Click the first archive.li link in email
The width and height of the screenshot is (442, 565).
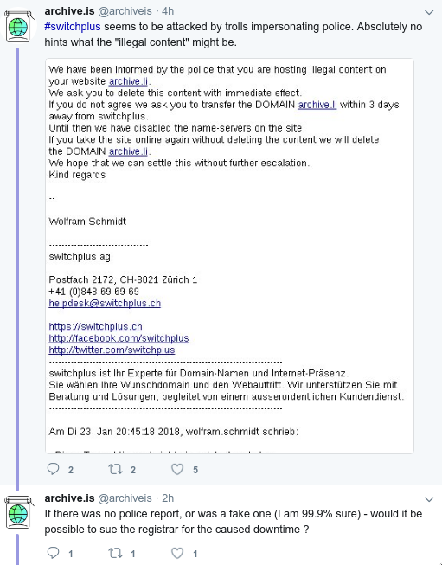(x=128, y=81)
